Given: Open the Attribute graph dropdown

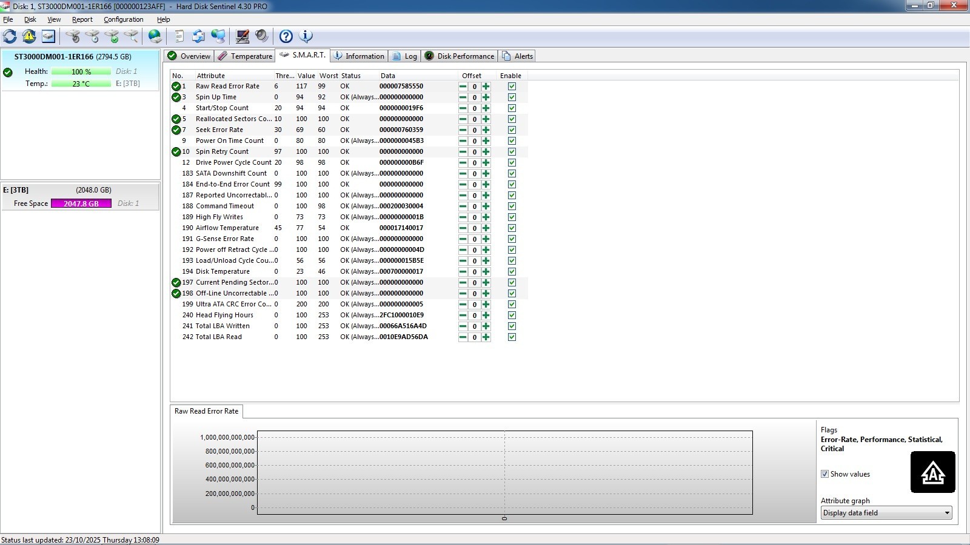Looking at the screenshot, I should coord(886,513).
